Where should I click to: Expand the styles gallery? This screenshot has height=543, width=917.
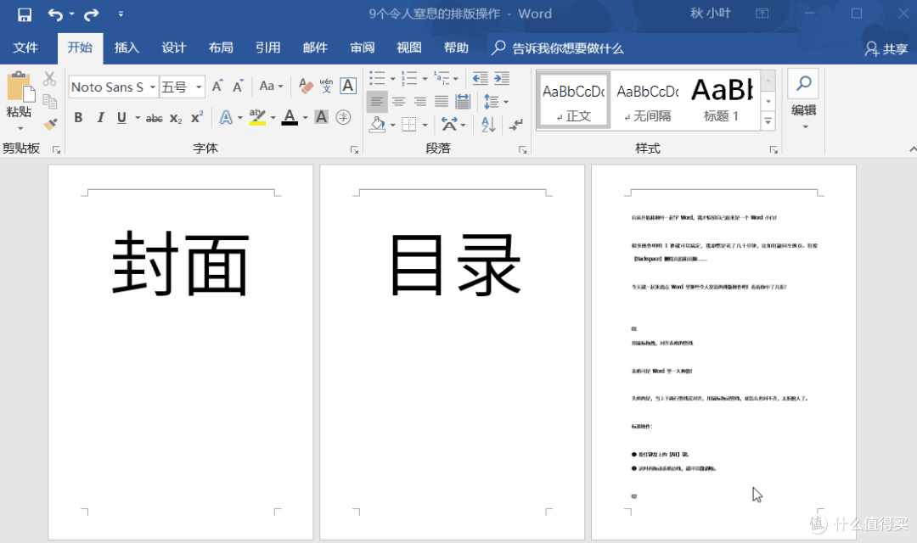point(768,122)
